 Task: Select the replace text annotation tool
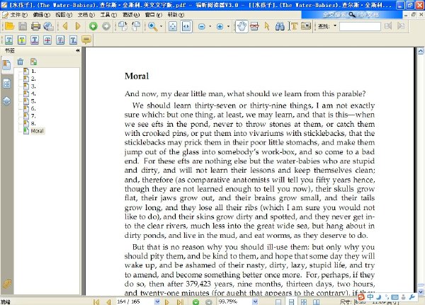60,40
